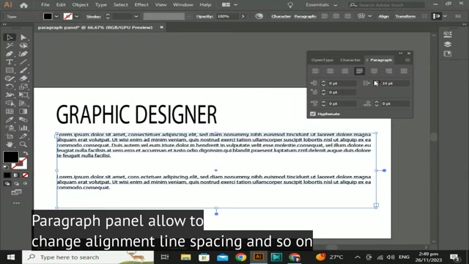Open the Essentials workspace switcher

(x=321, y=5)
